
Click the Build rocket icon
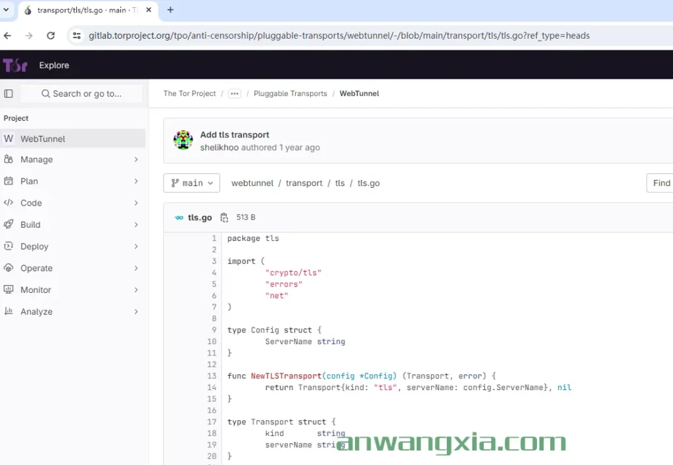point(8,225)
